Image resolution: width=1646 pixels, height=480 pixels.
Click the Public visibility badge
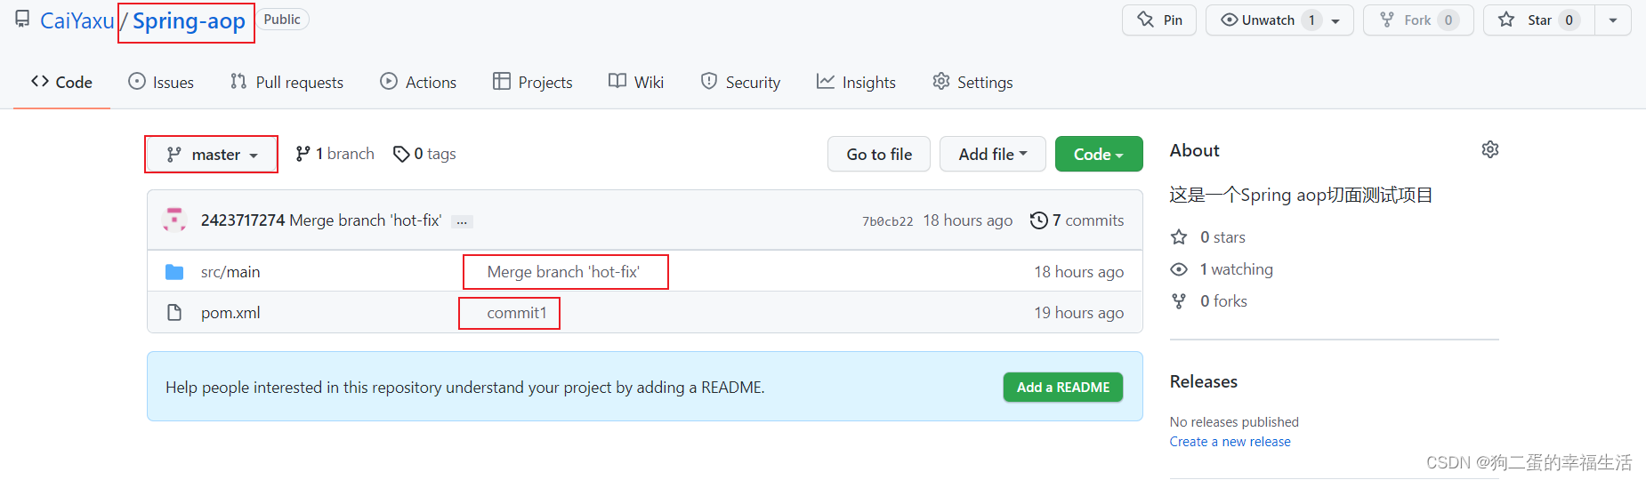point(282,20)
